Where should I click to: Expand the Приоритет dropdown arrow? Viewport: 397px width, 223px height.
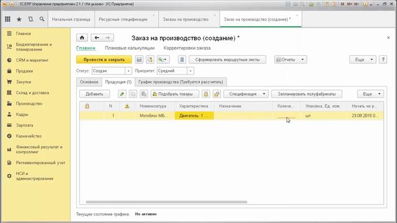click(190, 71)
